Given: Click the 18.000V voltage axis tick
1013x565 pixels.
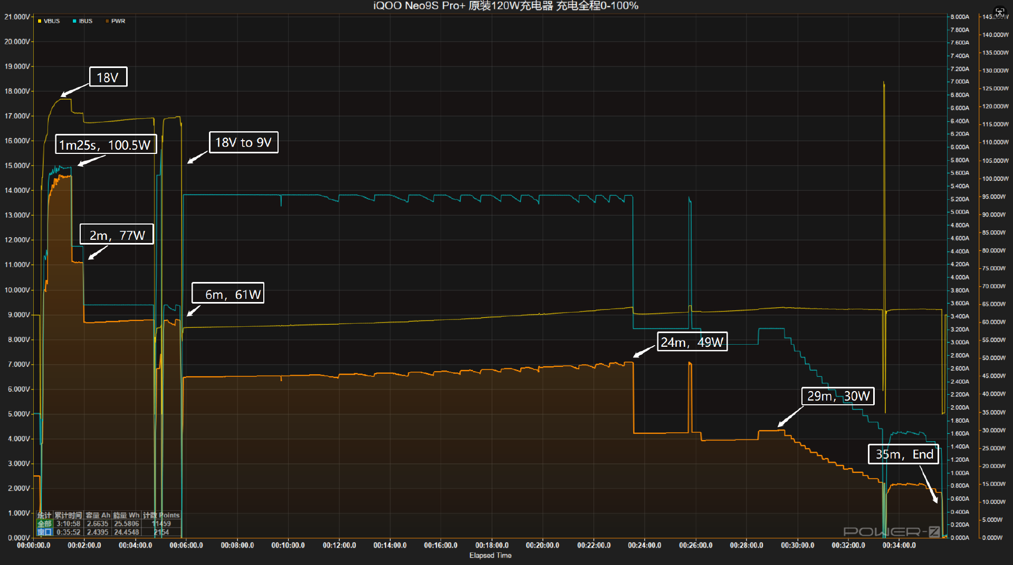Looking at the screenshot, I should coord(17,91).
